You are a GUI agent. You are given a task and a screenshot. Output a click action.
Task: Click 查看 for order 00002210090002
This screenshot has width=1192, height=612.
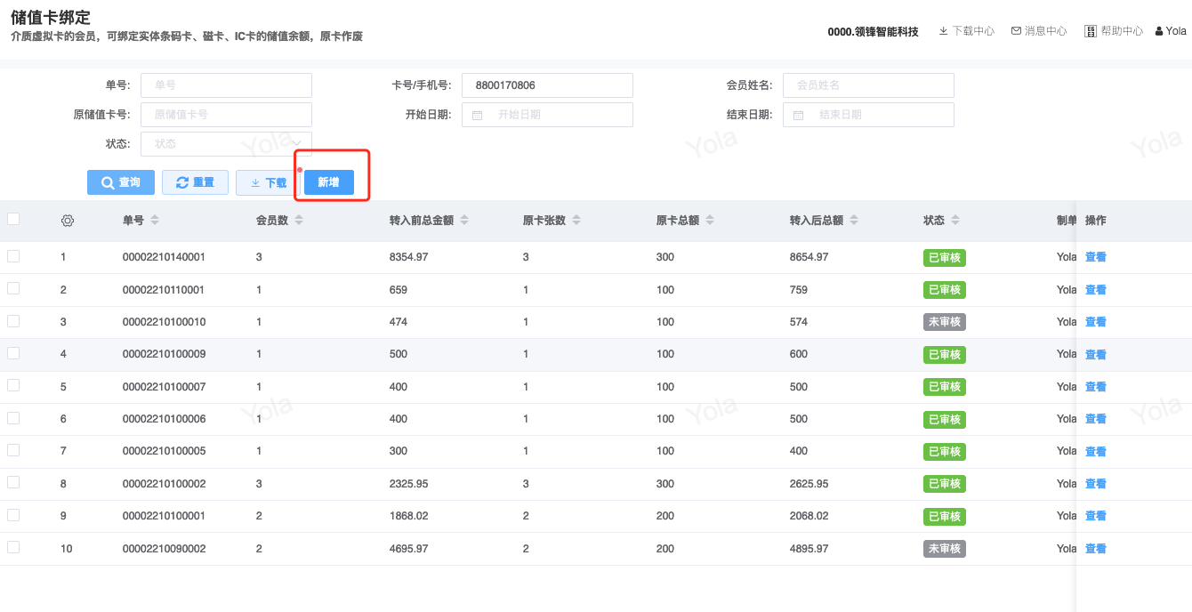(x=1096, y=549)
